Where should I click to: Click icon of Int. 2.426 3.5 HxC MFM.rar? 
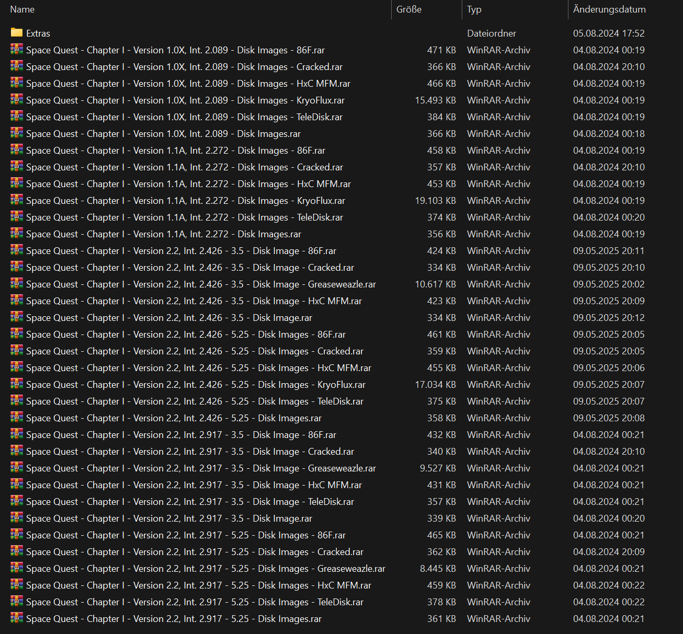17,300
